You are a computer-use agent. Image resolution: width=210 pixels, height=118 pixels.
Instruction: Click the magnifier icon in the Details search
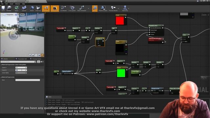35,62
